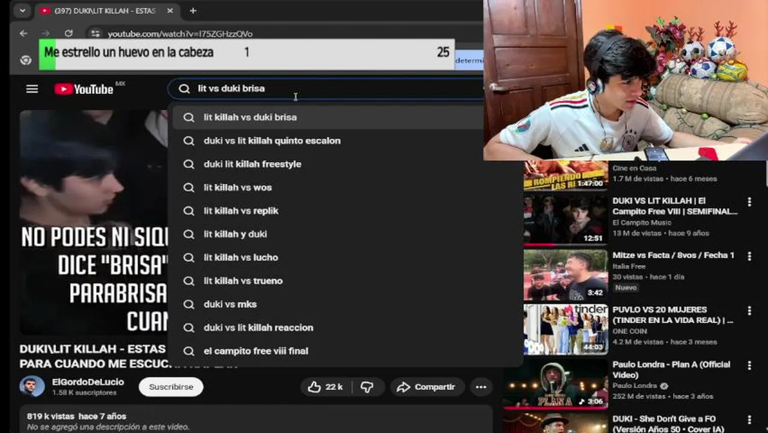Go to the YouTube home logo

[84, 89]
